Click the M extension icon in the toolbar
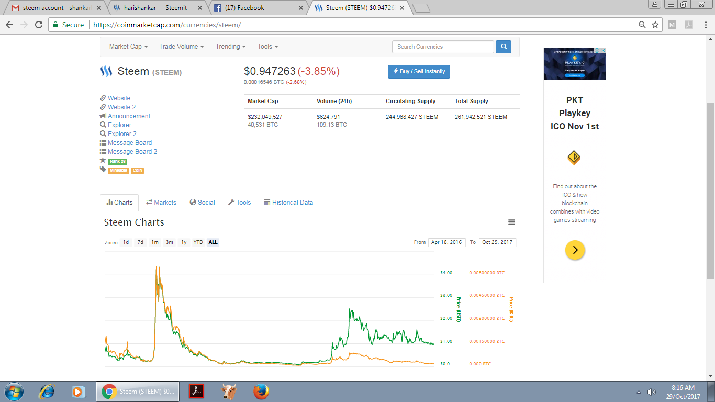The width and height of the screenshot is (715, 402). 672,25
